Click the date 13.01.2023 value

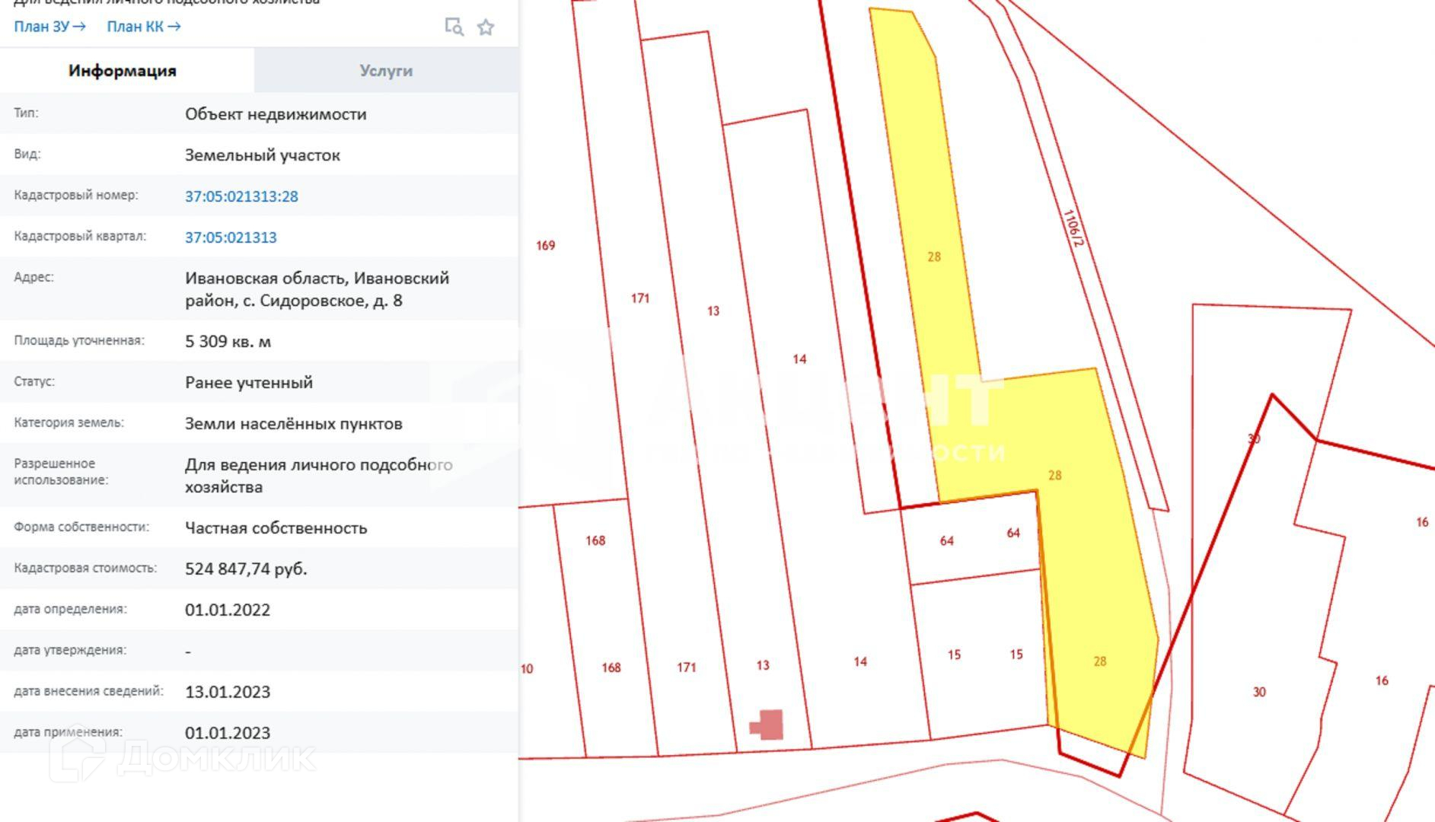pyautogui.click(x=228, y=693)
